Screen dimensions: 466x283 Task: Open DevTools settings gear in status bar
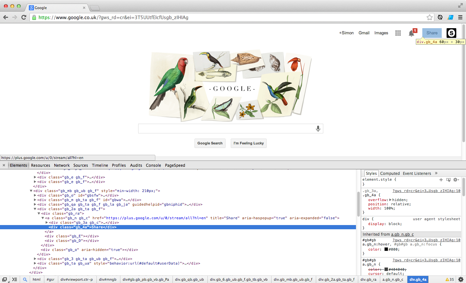[461, 279]
